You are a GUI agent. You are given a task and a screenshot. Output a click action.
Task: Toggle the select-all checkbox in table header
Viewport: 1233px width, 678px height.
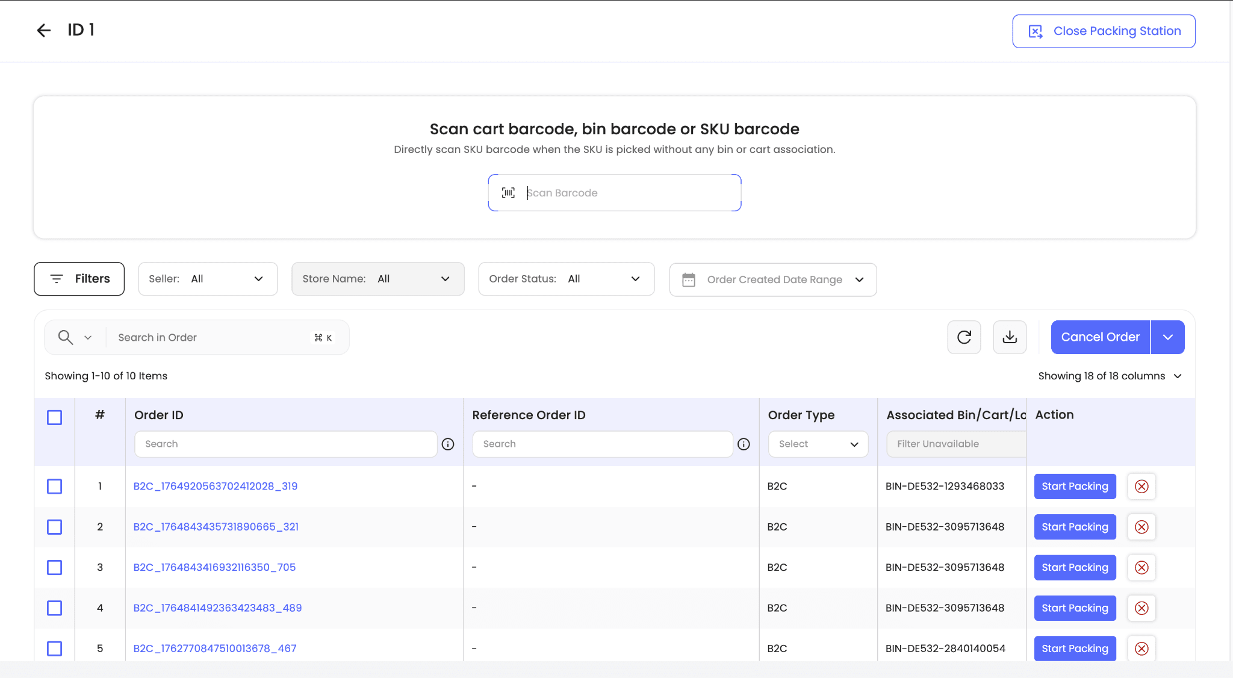pyautogui.click(x=54, y=417)
